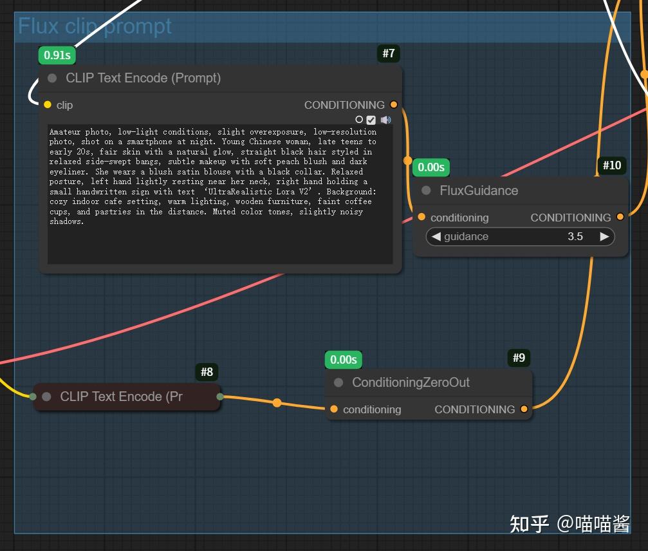Decrease guidance using the left arrow

[x=436, y=236]
